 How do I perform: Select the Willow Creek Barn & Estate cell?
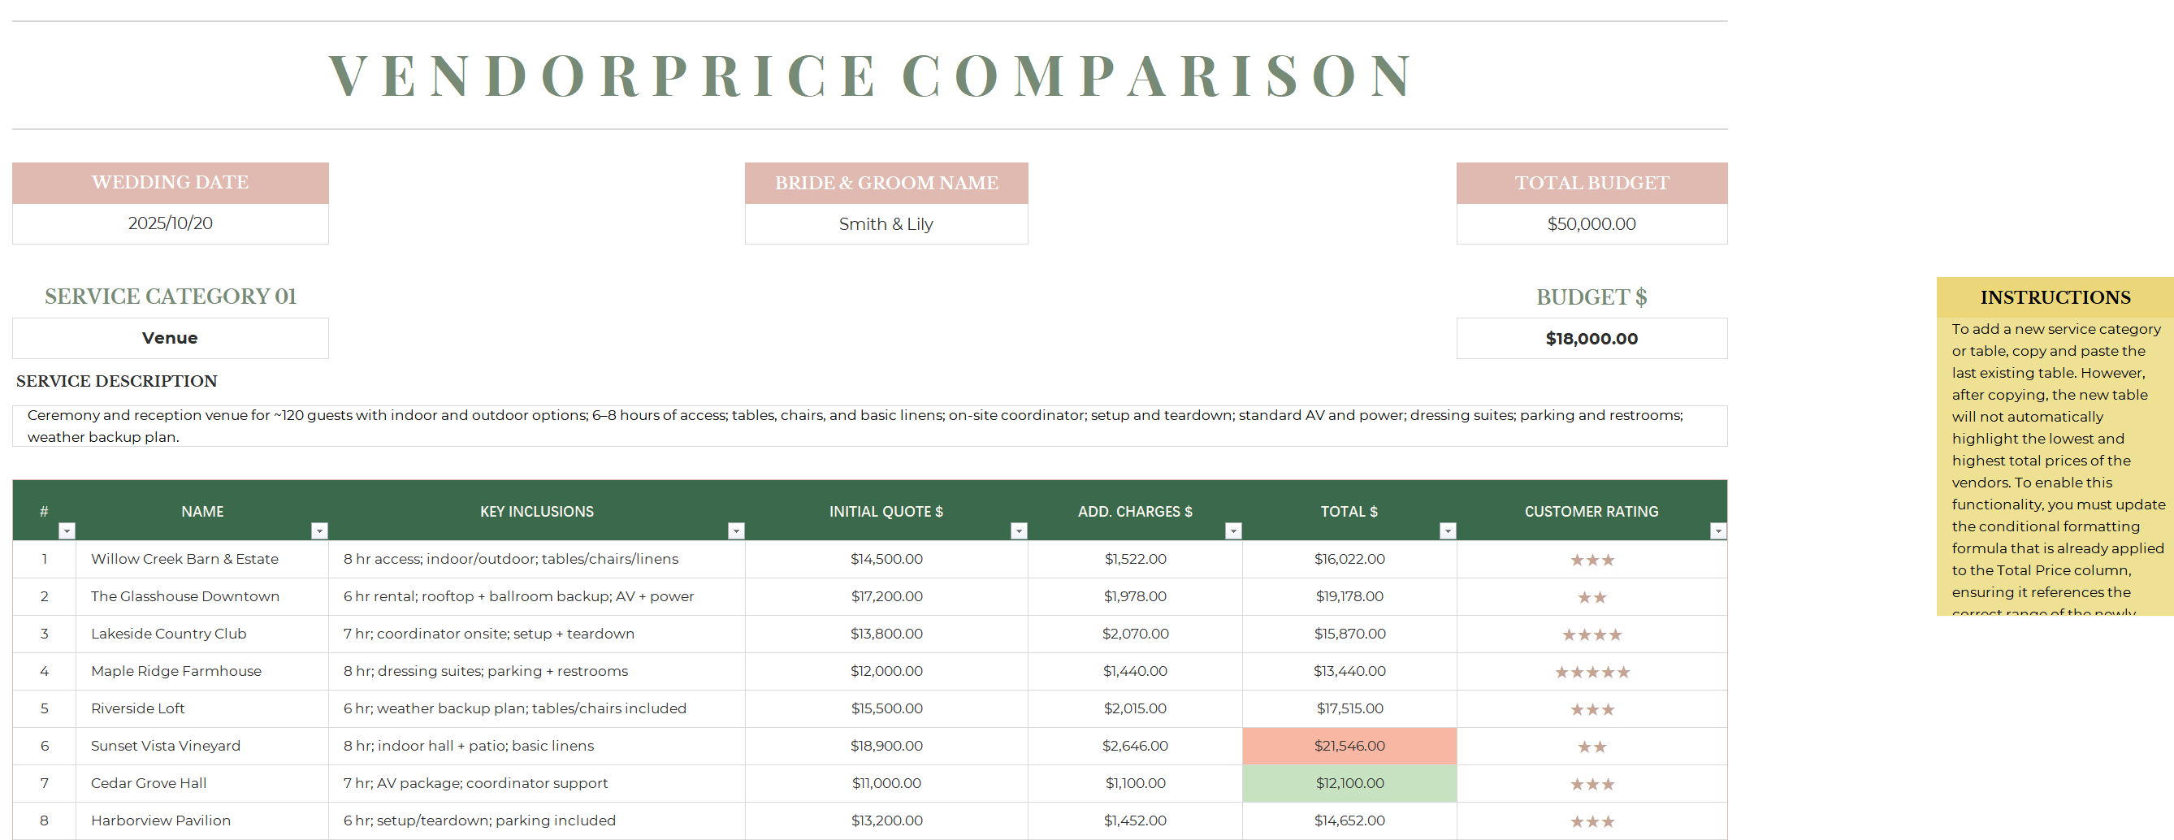point(201,559)
